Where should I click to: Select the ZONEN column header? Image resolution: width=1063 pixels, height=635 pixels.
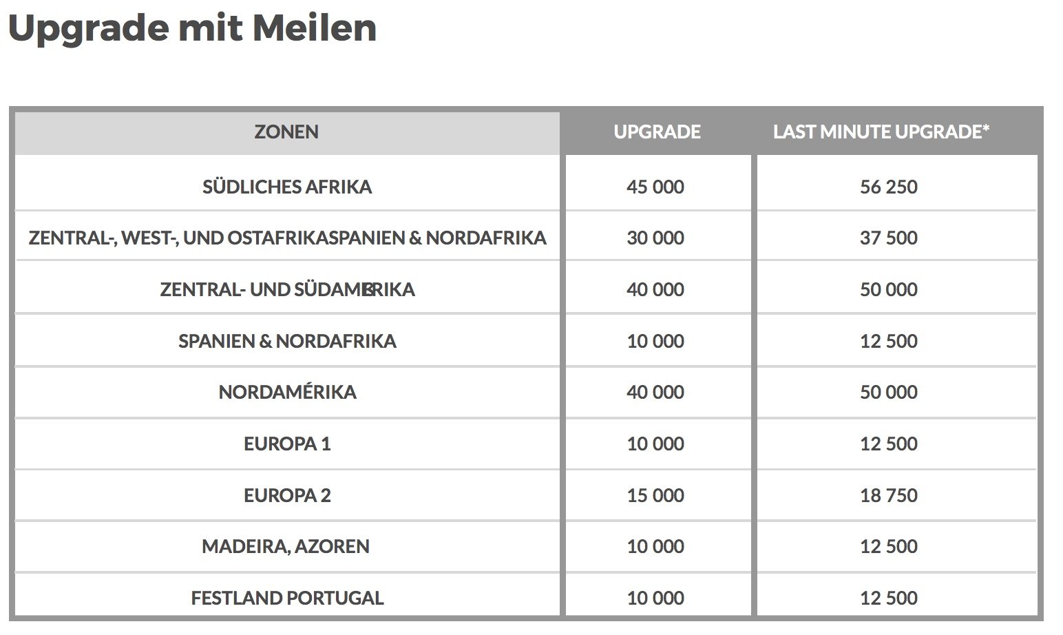point(286,132)
